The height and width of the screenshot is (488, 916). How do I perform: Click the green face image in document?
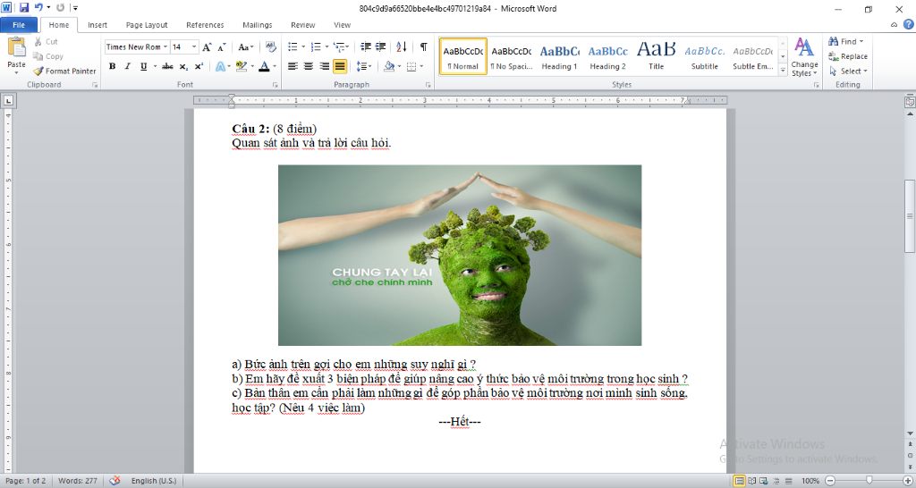(x=460, y=255)
